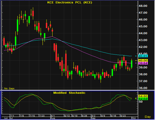Click the Modified Stochastic indicator title
This screenshot has width=155, height=120.
click(69, 93)
